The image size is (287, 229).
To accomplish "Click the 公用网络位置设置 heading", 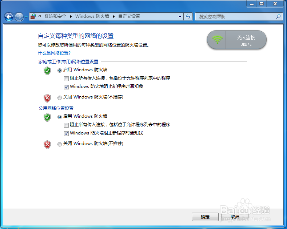I will click(x=56, y=108).
